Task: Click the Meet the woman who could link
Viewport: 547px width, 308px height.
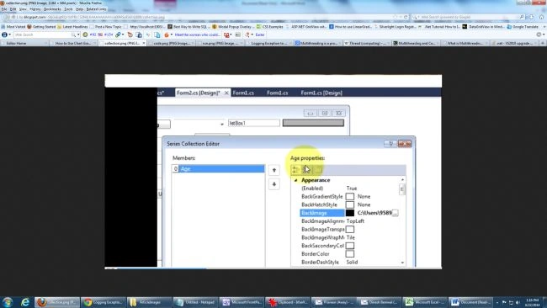Action: pos(197,35)
